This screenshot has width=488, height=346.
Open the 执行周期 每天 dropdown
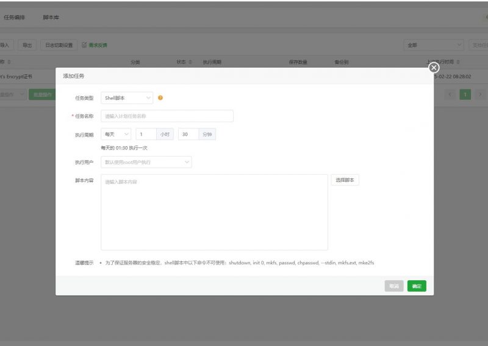116,134
